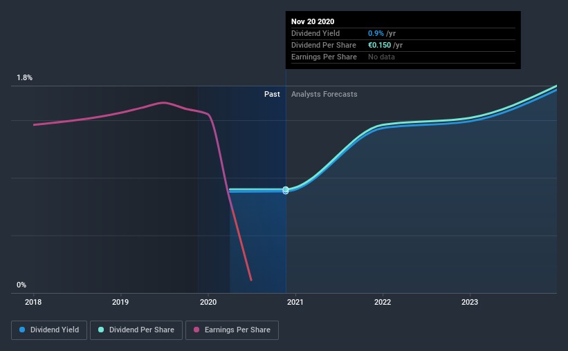Click the Nov 20 2020 tooltip header

[313, 21]
